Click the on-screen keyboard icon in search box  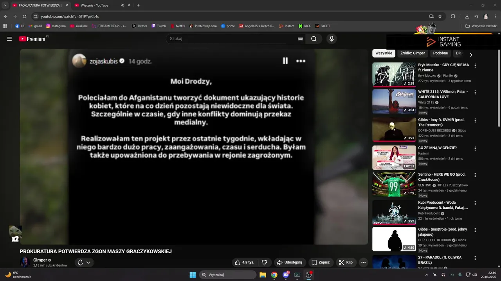300,39
